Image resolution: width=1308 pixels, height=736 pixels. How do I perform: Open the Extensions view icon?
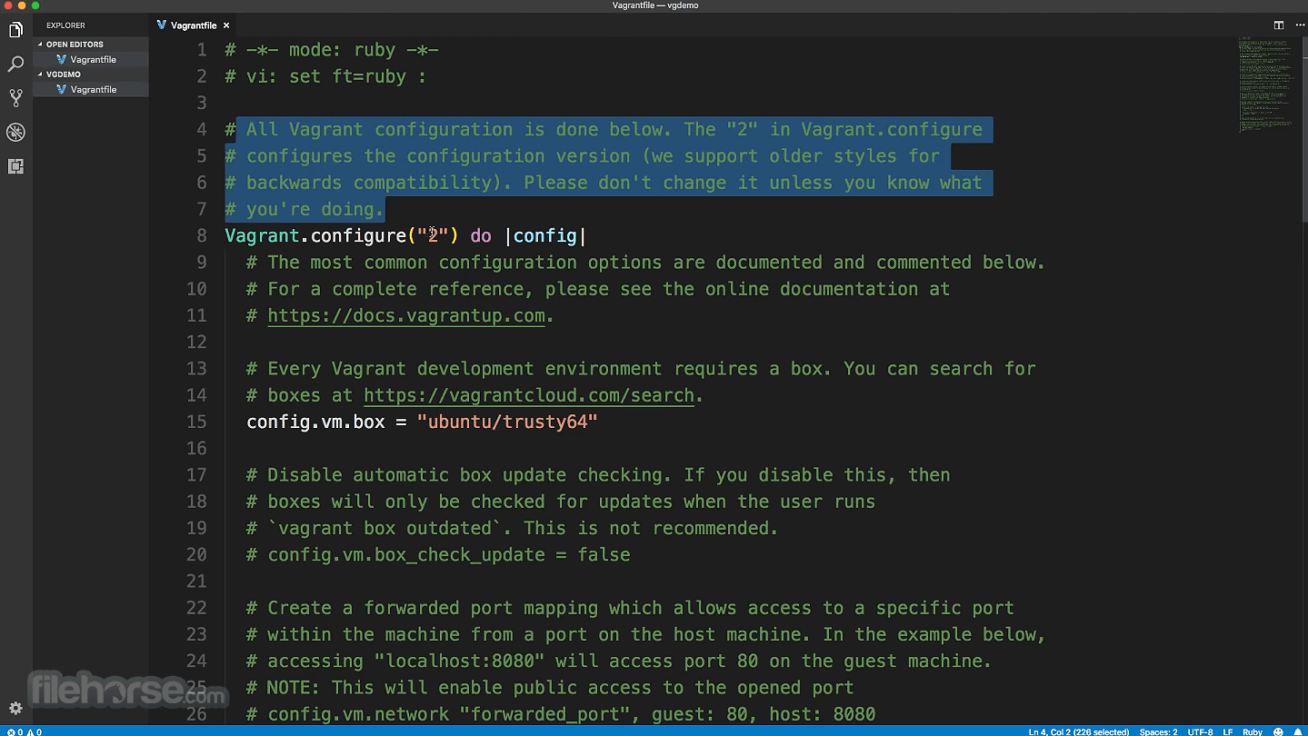(15, 166)
